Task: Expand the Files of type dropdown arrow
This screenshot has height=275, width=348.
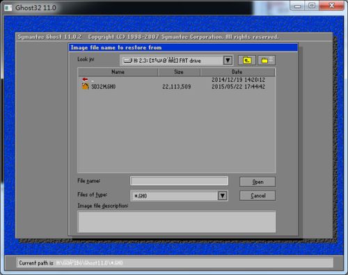Action: 223,196
